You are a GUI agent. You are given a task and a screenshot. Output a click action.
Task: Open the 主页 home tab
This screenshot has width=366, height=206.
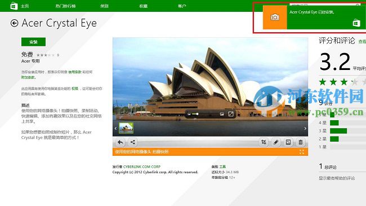click(25, 6)
